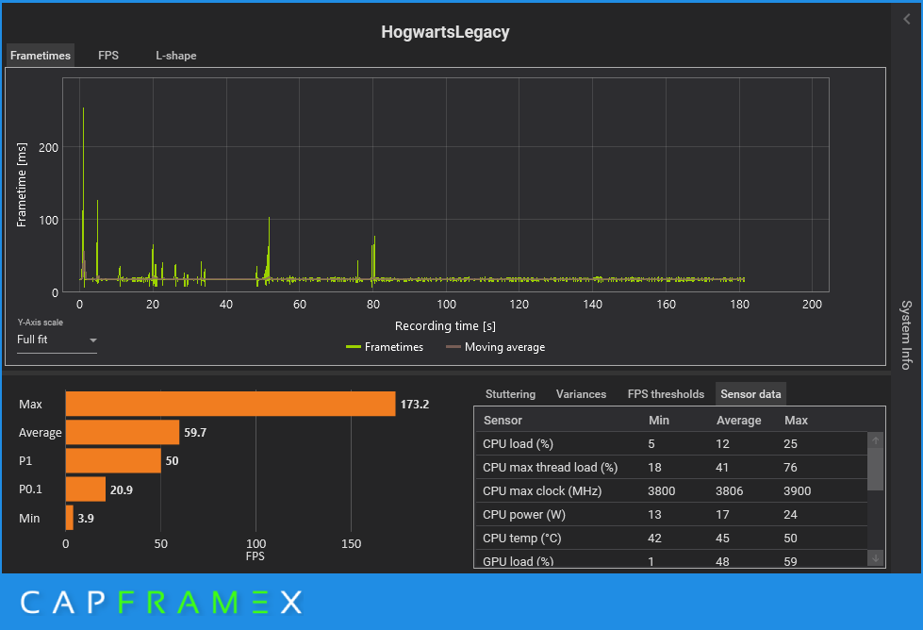923x630 pixels.
Task: Select the CPU max thread load (%) row
Action: pos(671,468)
